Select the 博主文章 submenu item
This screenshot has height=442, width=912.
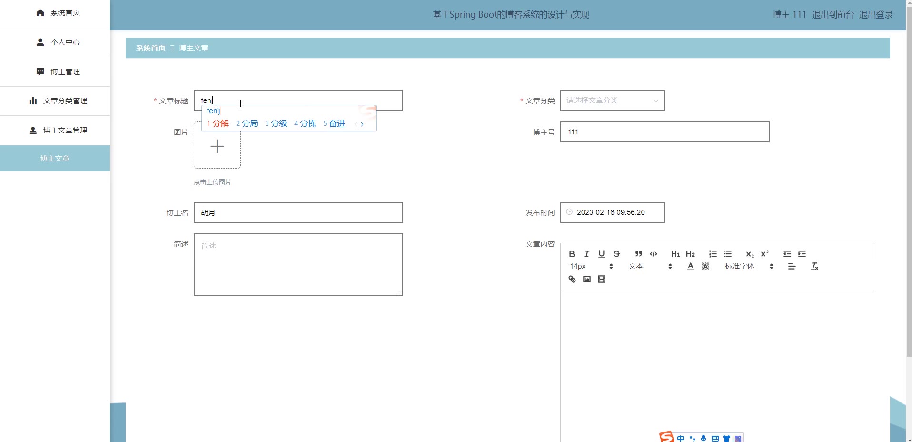pyautogui.click(x=55, y=159)
